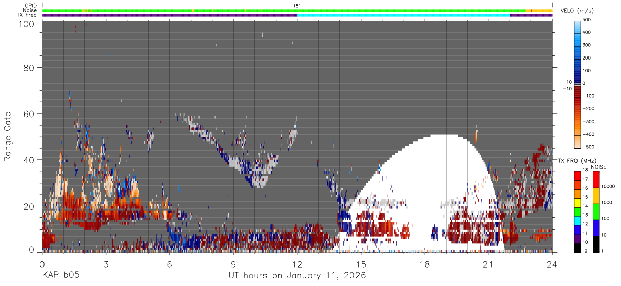621x286 pixels.
Task: Click the 'KAP b05' radar beam label
Action: pos(60,276)
